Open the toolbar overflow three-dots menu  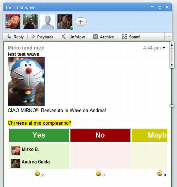tap(168, 37)
